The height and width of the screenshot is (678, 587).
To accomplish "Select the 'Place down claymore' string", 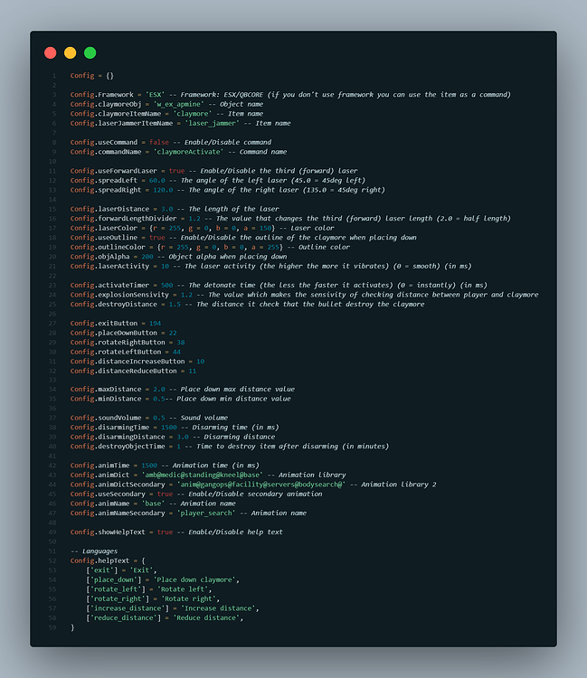I will (194, 579).
